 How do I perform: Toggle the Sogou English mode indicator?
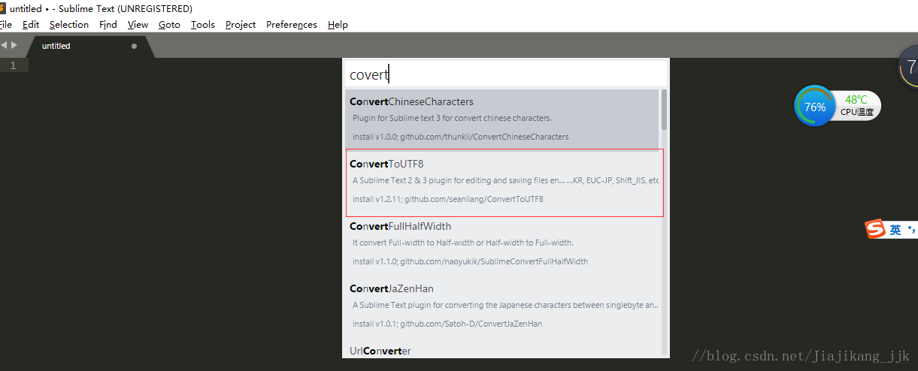click(895, 230)
